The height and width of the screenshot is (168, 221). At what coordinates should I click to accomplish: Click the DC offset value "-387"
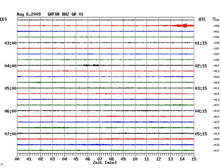[x=216, y=54]
